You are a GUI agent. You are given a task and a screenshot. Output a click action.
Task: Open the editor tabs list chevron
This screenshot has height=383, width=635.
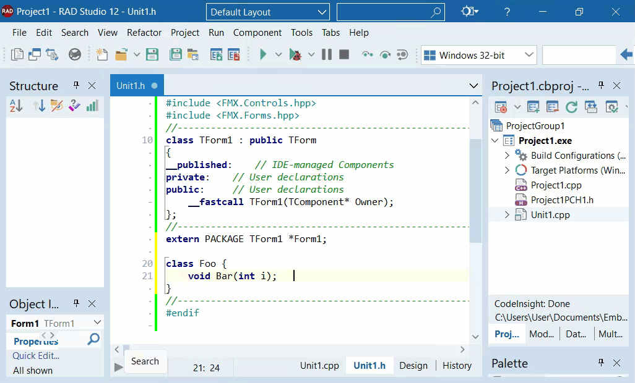[x=473, y=86]
